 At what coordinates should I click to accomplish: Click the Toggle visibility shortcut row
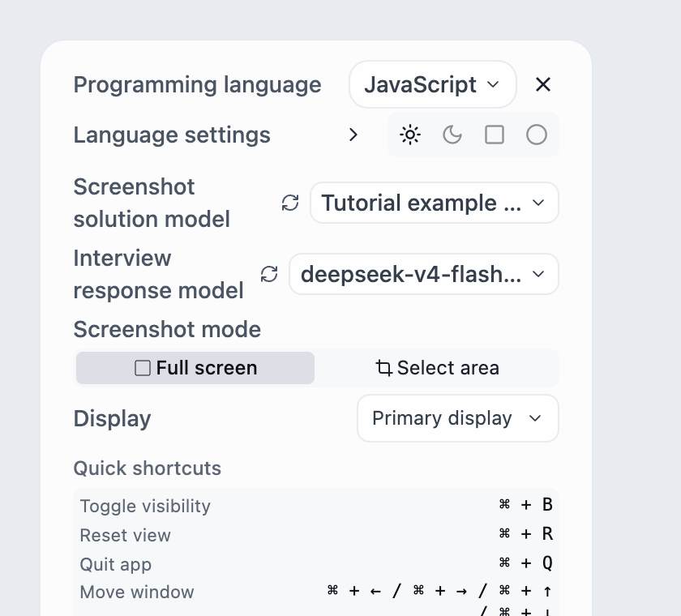316,506
